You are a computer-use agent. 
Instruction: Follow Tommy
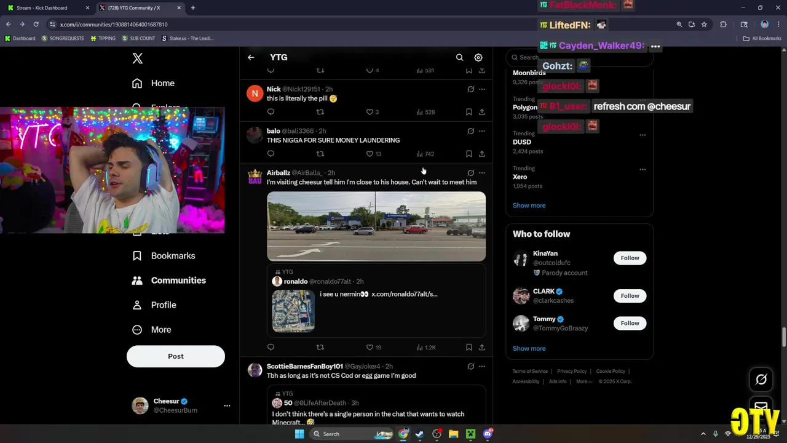coord(630,323)
